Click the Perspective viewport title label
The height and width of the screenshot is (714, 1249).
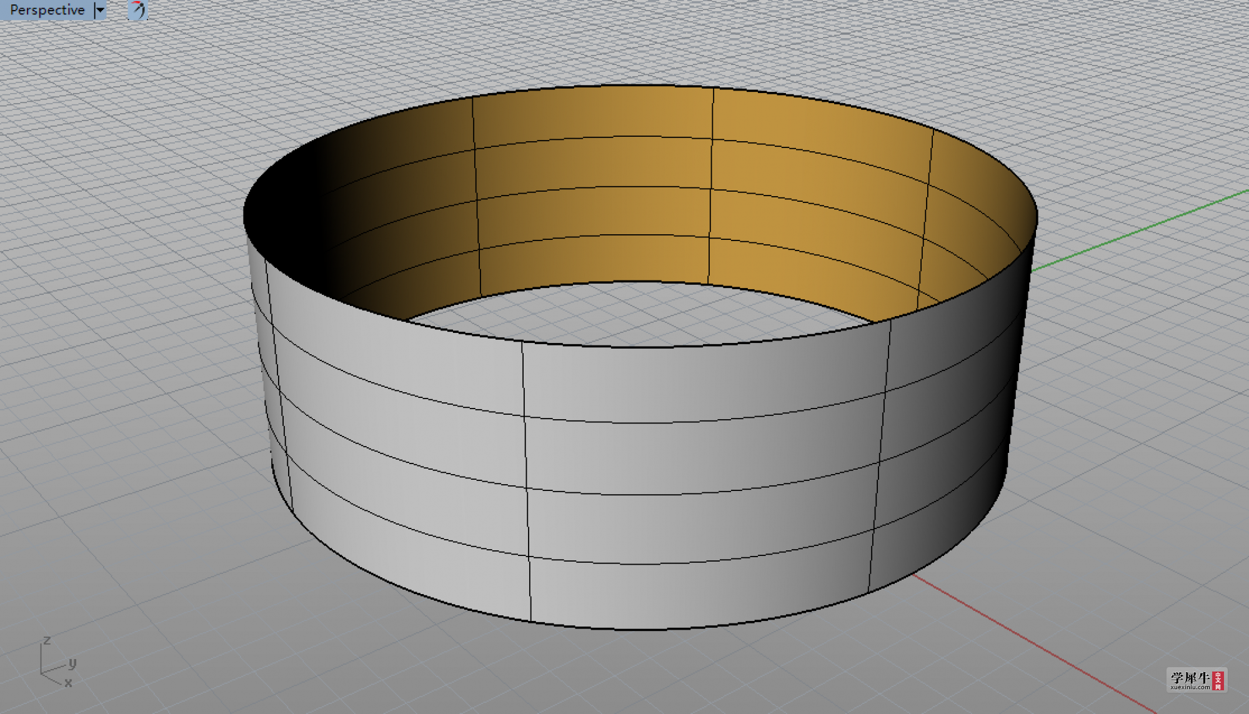point(47,10)
